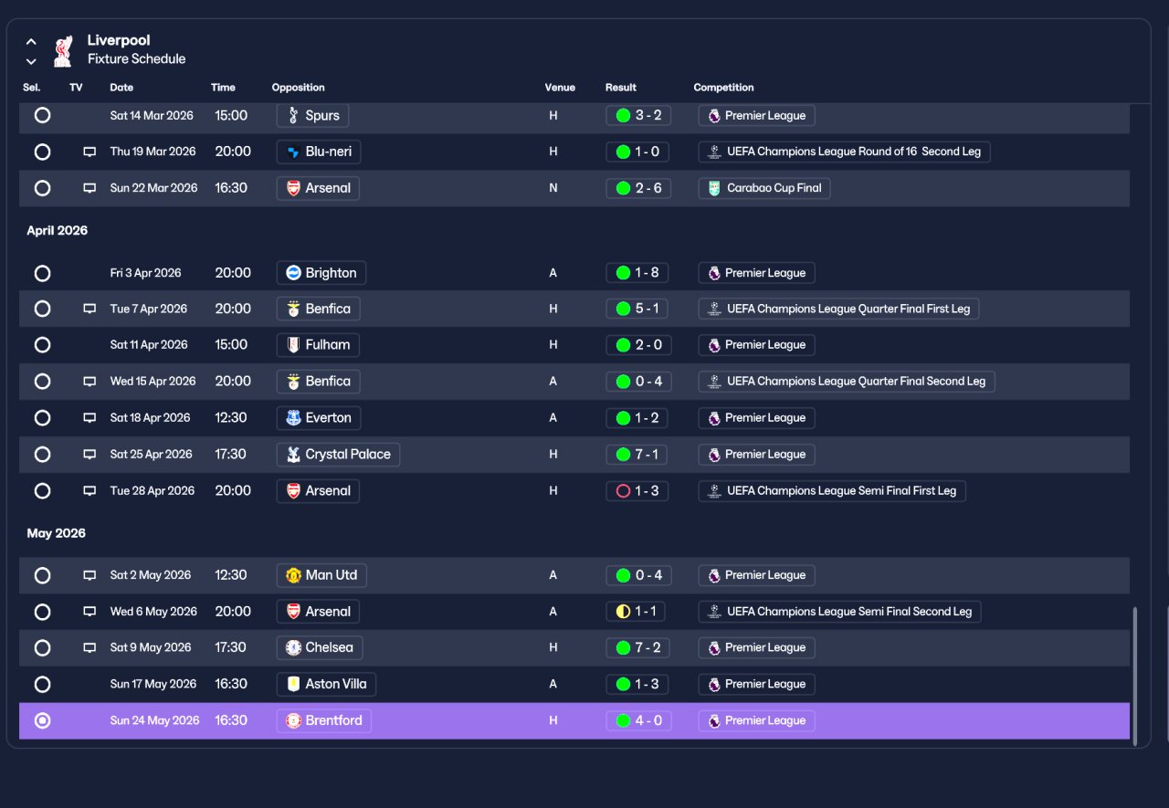
Task: Click the down chevron beside Fixture Schedule
Action: click(x=31, y=61)
